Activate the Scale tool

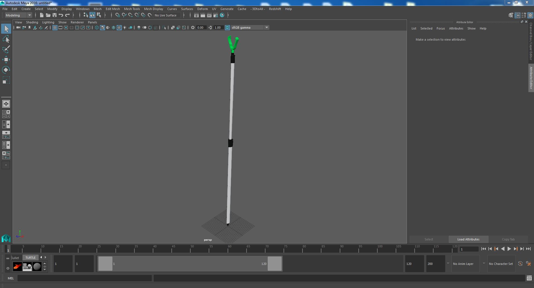pyautogui.click(x=6, y=80)
